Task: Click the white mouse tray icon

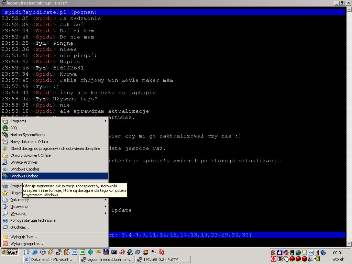Action: (x=286, y=258)
